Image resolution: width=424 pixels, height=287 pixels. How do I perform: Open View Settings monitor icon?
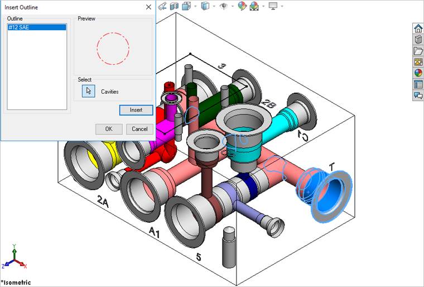[x=273, y=6]
